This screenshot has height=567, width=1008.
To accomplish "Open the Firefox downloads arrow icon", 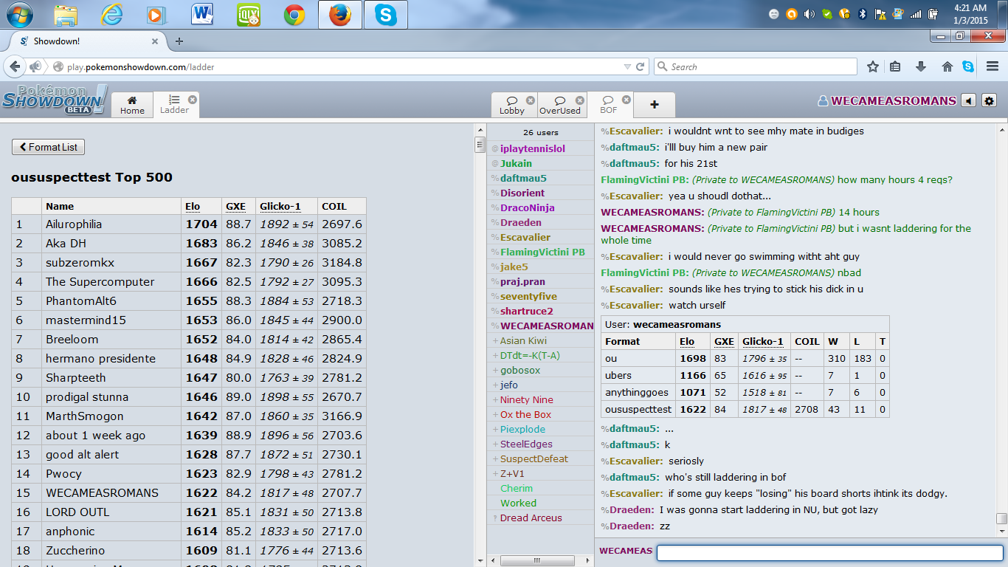I will (920, 66).
